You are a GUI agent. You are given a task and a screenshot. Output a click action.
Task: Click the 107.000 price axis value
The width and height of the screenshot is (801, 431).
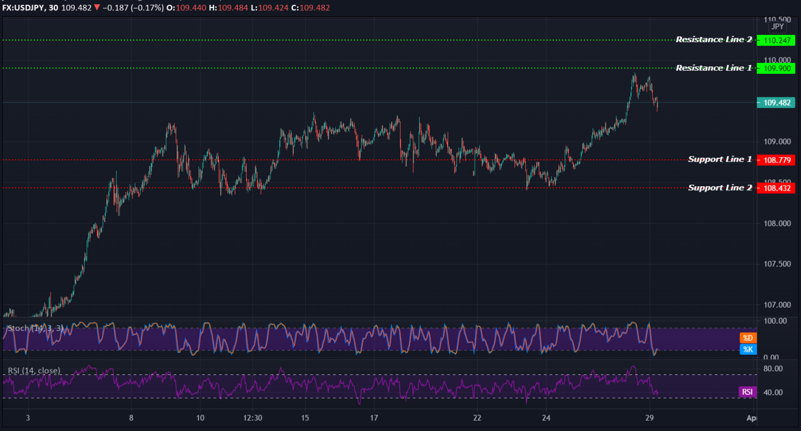[777, 305]
